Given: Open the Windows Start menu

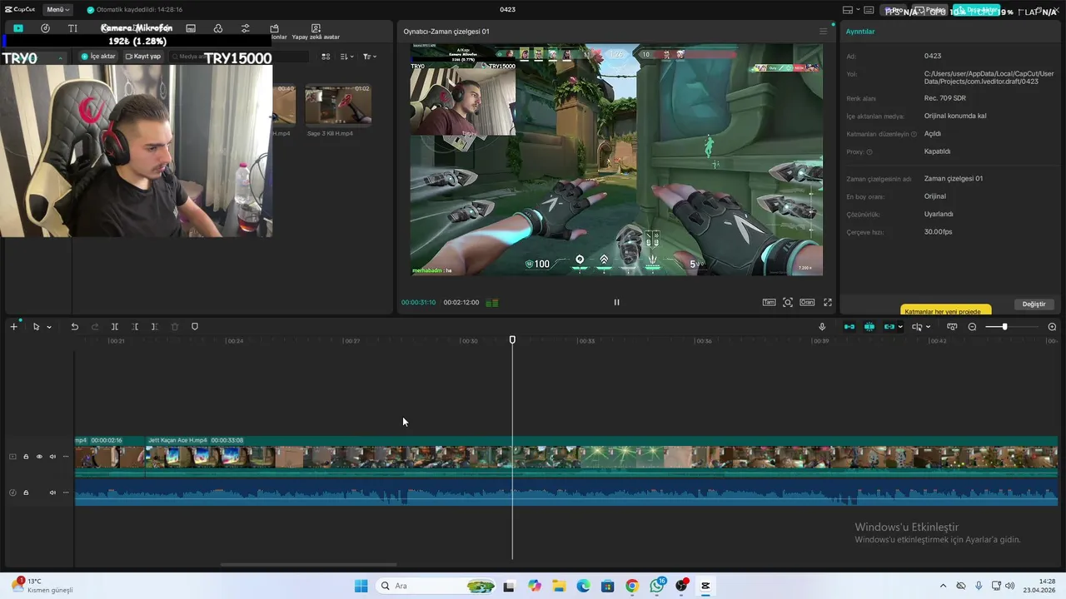Looking at the screenshot, I should click(361, 586).
